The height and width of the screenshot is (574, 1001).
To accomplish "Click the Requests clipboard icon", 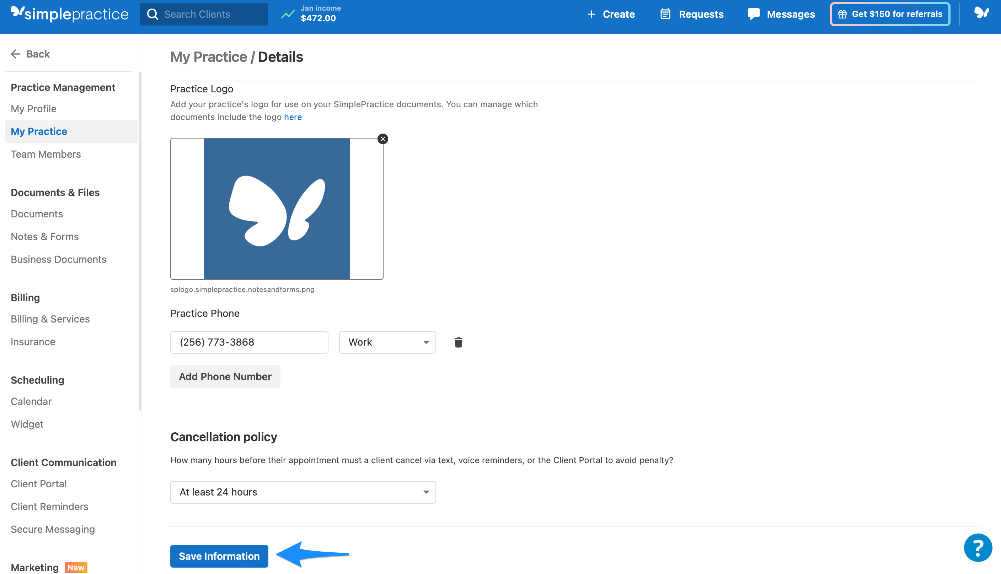I will 665,14.
